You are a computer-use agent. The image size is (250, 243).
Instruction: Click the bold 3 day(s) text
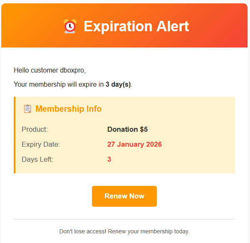[x=118, y=84]
